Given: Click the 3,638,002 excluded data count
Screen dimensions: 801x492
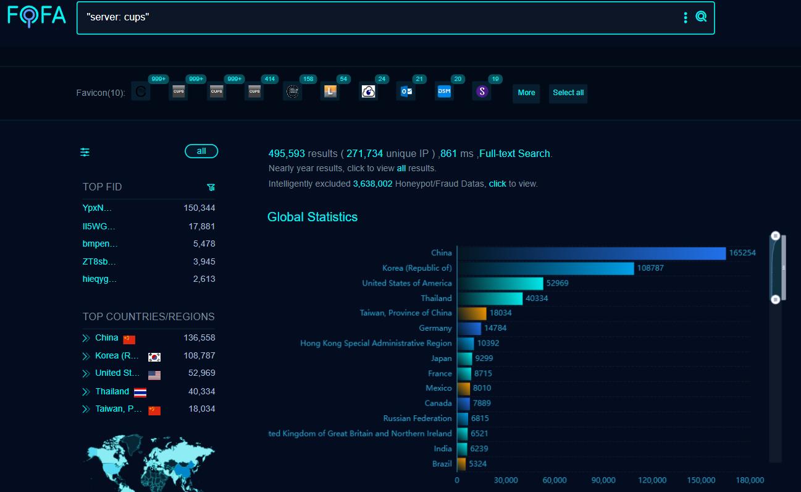Looking at the screenshot, I should [373, 184].
